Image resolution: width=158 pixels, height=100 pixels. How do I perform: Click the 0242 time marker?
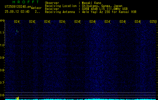[x=32, y=21]
